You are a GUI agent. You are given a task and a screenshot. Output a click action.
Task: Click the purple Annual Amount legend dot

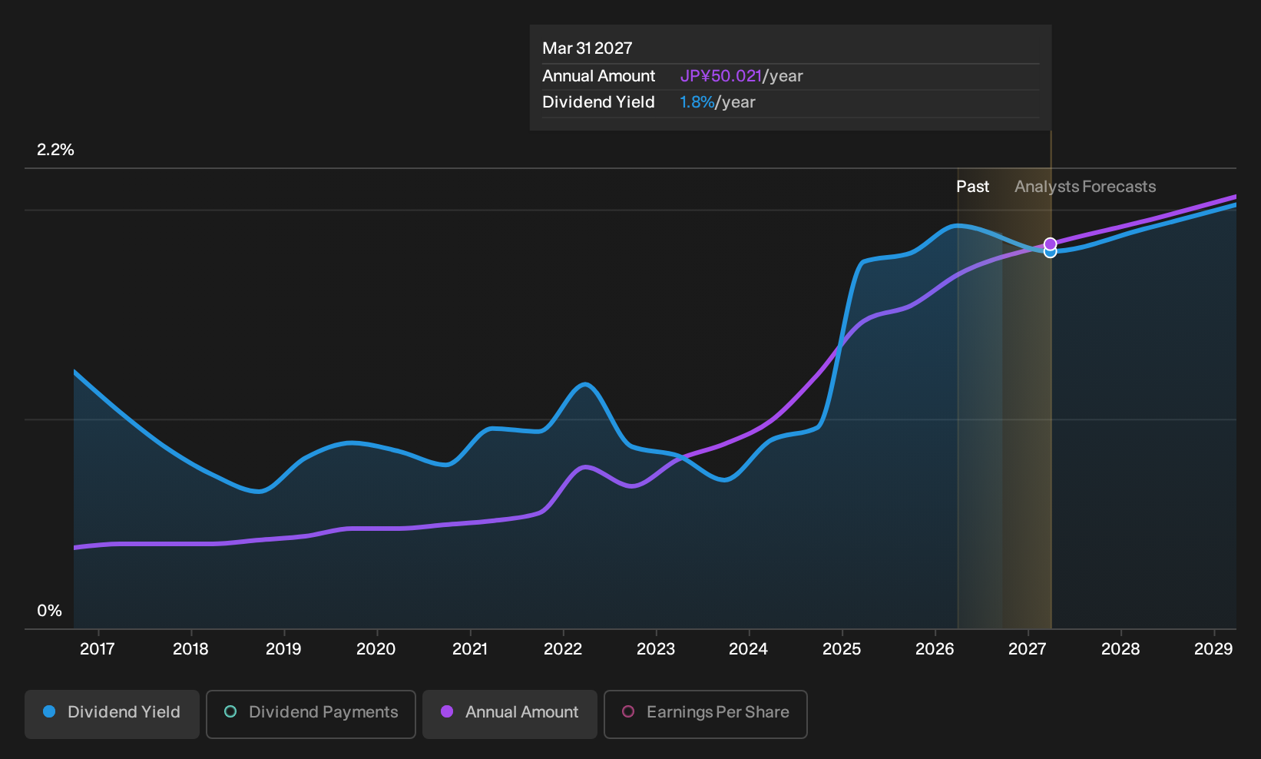click(x=447, y=712)
